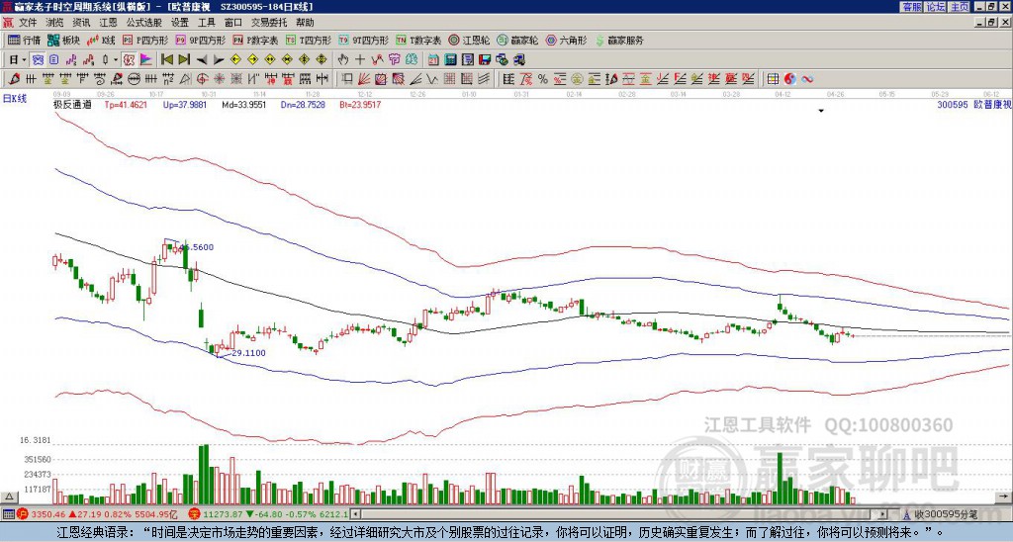Open the P数字表 number table
Viewport: 1013px width, 542px height.
(x=255, y=40)
